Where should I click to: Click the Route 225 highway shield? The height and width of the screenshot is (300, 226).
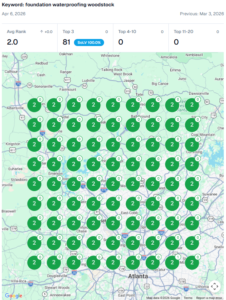pyautogui.click(x=24, y=57)
